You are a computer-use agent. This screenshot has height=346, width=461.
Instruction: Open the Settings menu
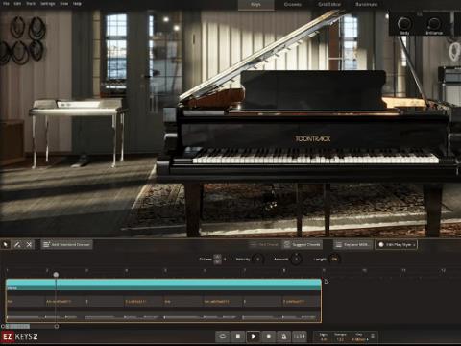point(48,4)
